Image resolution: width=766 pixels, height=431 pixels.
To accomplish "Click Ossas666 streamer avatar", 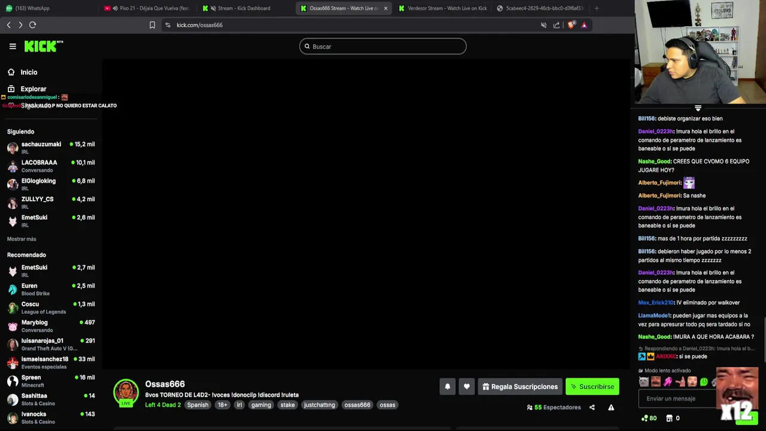I will (126, 392).
